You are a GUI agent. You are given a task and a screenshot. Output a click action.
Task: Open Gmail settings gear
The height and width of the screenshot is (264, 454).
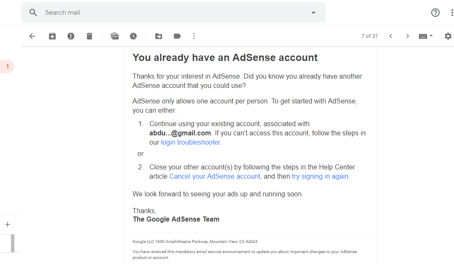click(448, 36)
